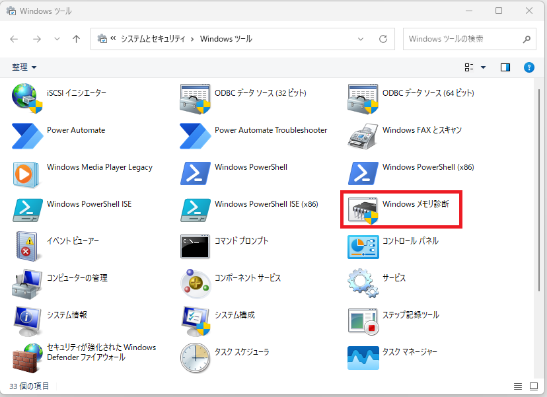
Task: Select Windows PowerShell (x86) icon
Action: 363,173
